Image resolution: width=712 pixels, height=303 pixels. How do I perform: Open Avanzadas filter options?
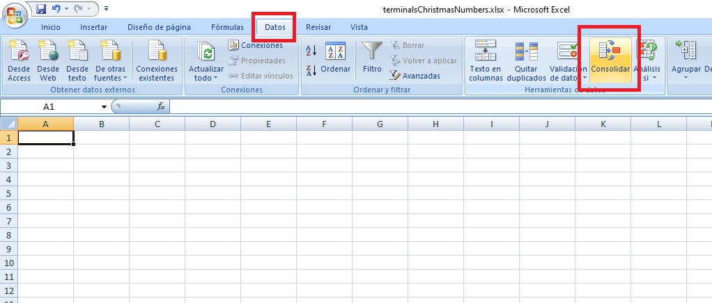click(x=415, y=76)
